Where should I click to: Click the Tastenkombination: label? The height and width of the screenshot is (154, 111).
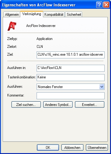pyautogui.click(x=22, y=77)
